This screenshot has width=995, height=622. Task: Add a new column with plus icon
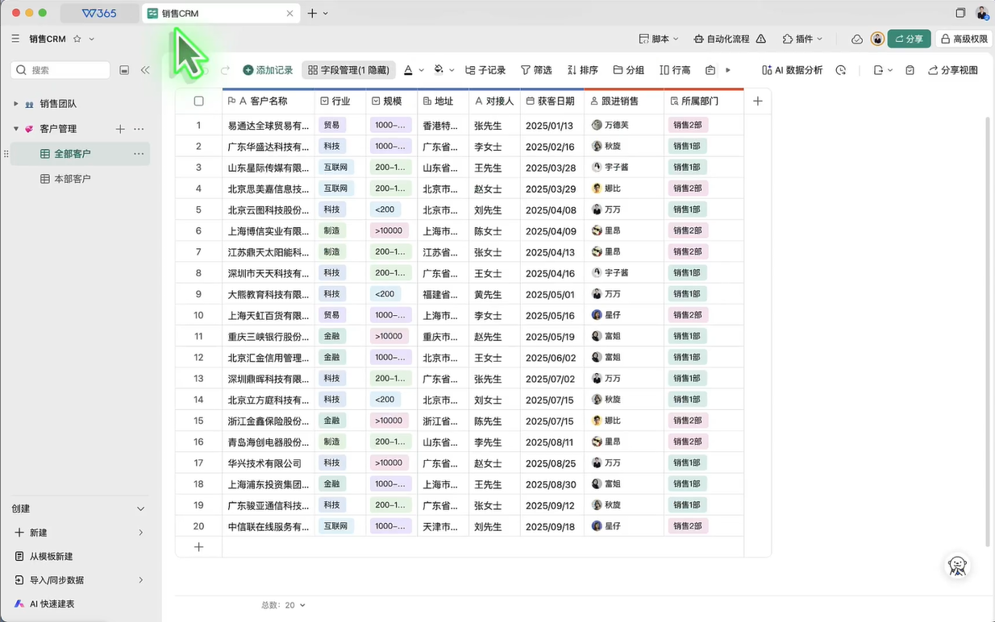(x=757, y=101)
